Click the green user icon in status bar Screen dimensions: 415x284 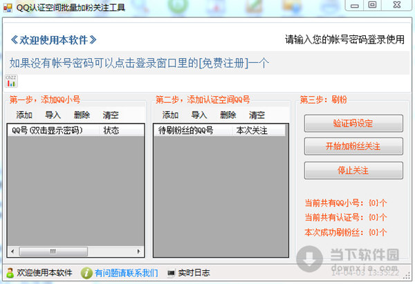10,273
